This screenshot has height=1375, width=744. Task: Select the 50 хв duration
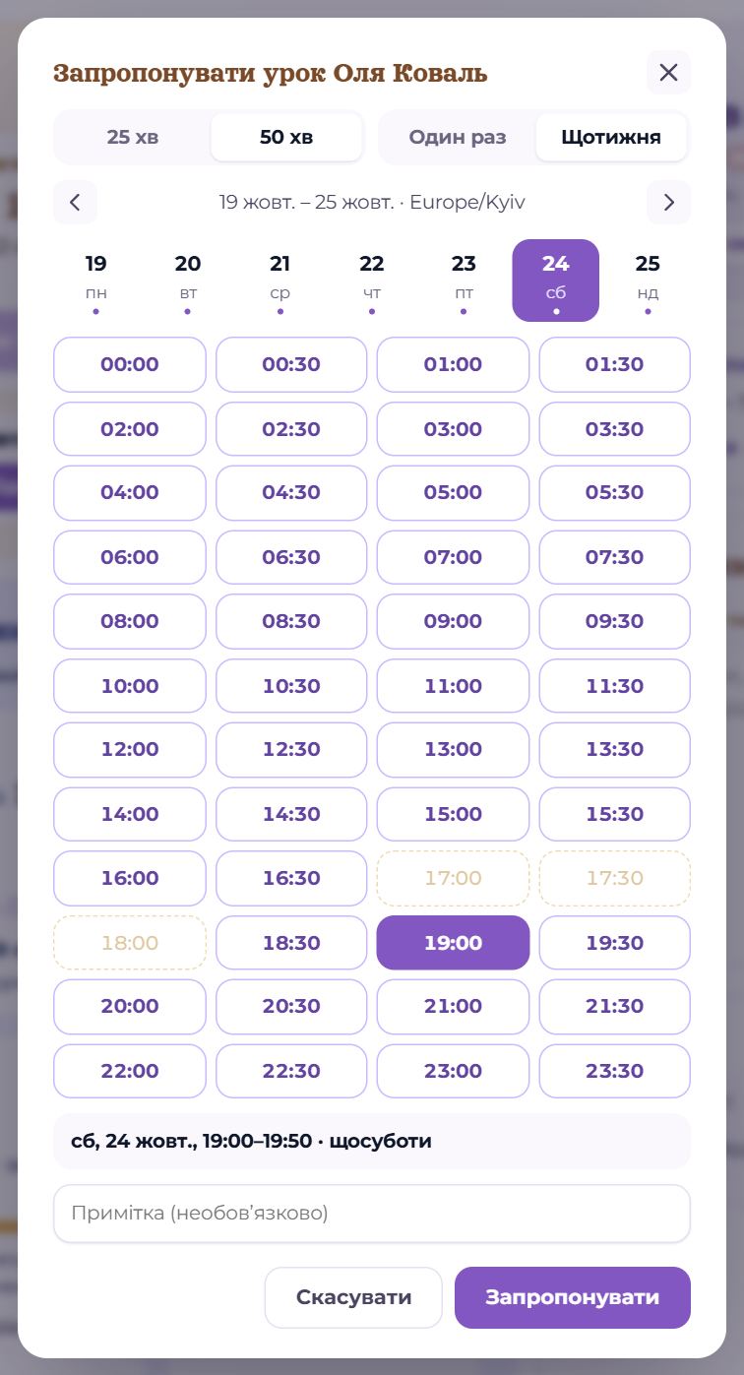[286, 137]
